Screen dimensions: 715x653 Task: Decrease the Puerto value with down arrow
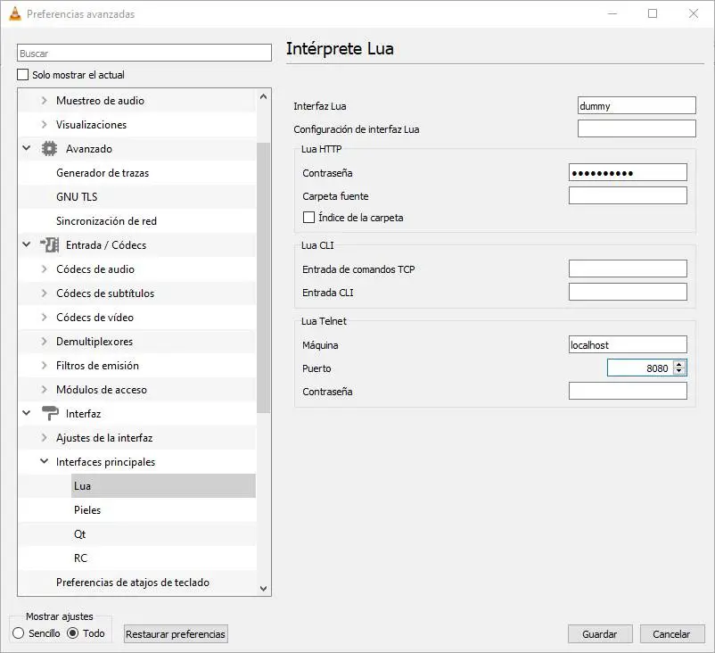tap(679, 371)
